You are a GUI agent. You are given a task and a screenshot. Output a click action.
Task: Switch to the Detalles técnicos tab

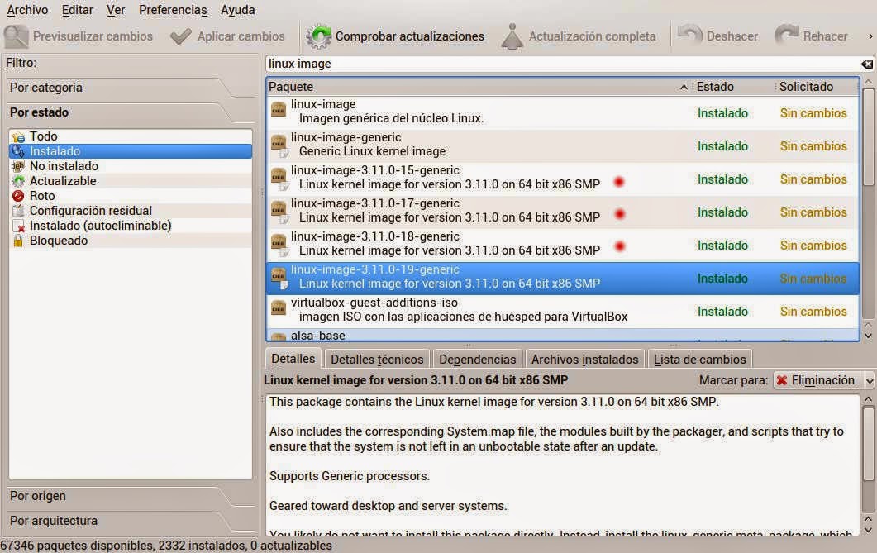pos(377,359)
